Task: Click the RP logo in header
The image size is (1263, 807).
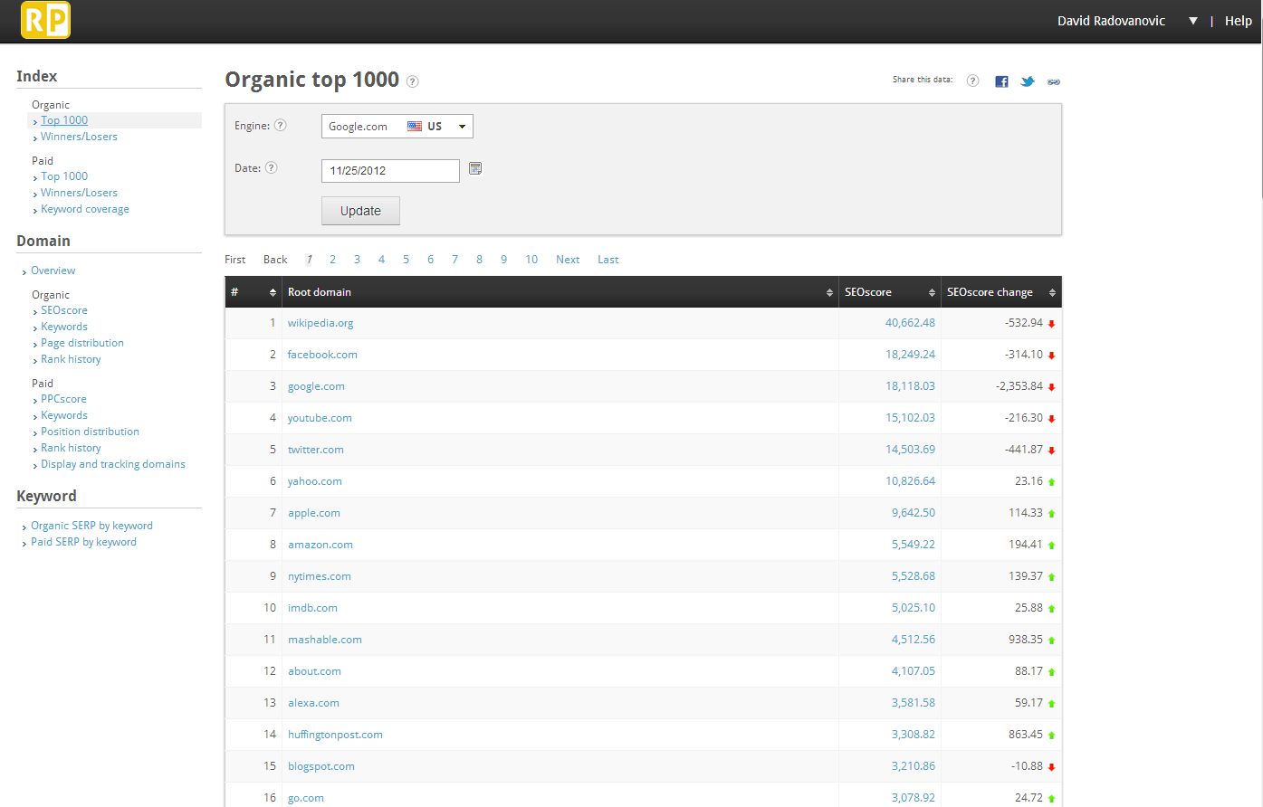Action: click(x=45, y=20)
